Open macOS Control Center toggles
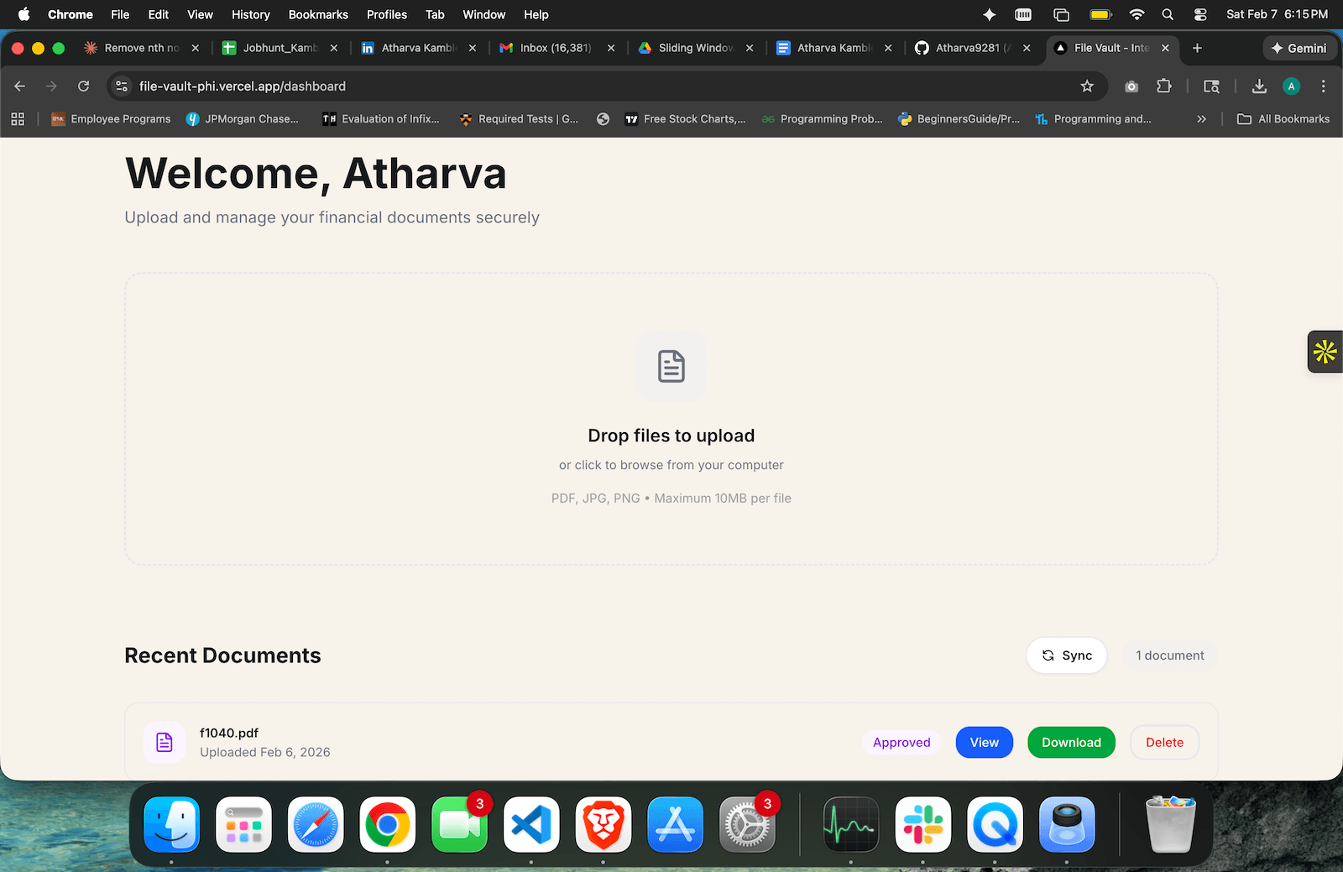Viewport: 1343px width, 872px height. [x=1200, y=14]
